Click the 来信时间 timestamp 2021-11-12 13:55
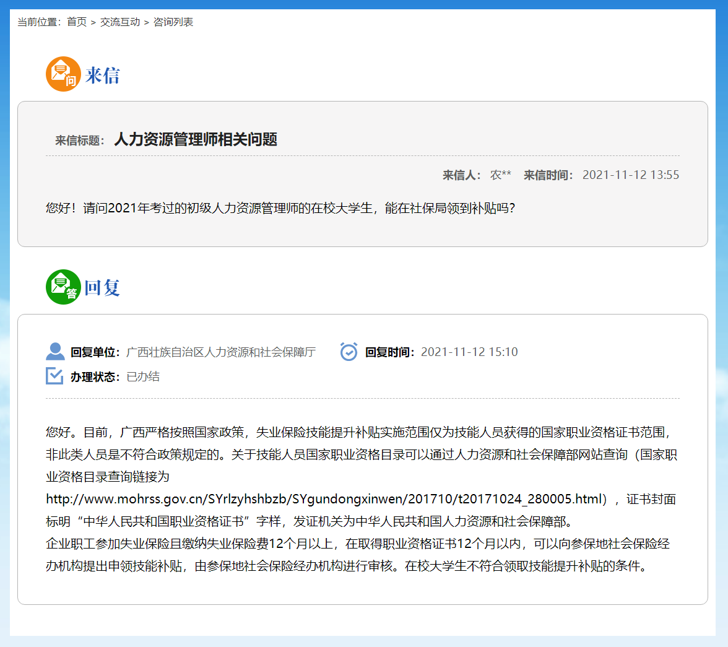 [631, 175]
